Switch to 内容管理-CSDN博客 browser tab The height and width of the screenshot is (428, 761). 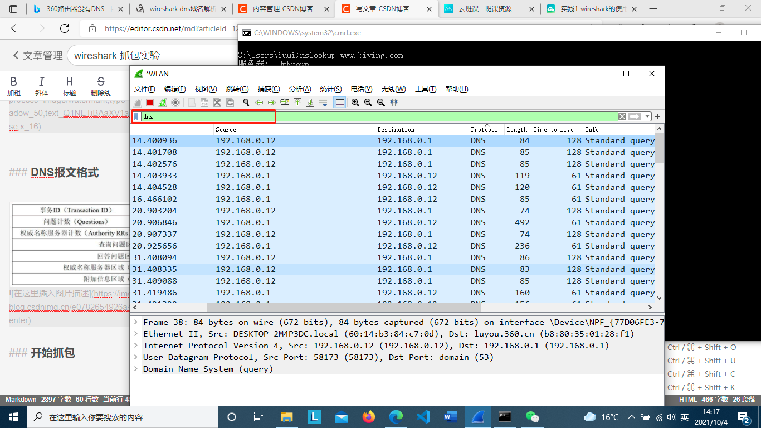(283, 9)
